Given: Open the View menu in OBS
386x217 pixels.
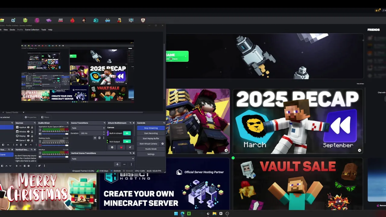Looking at the screenshot, I should pyautogui.click(x=5, y=30).
